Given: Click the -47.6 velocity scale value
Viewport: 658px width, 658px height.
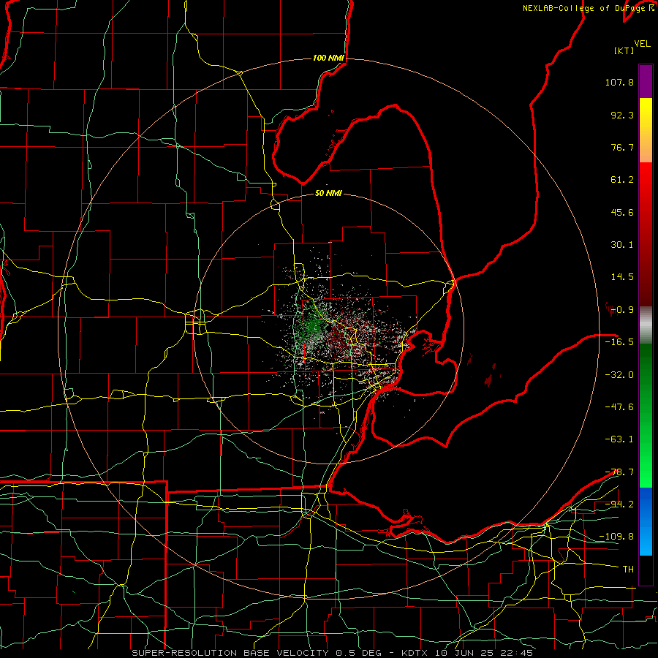Looking at the screenshot, I should [x=619, y=407].
